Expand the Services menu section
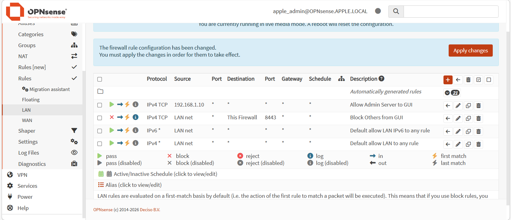This screenshot has height=220, width=511. (43, 186)
